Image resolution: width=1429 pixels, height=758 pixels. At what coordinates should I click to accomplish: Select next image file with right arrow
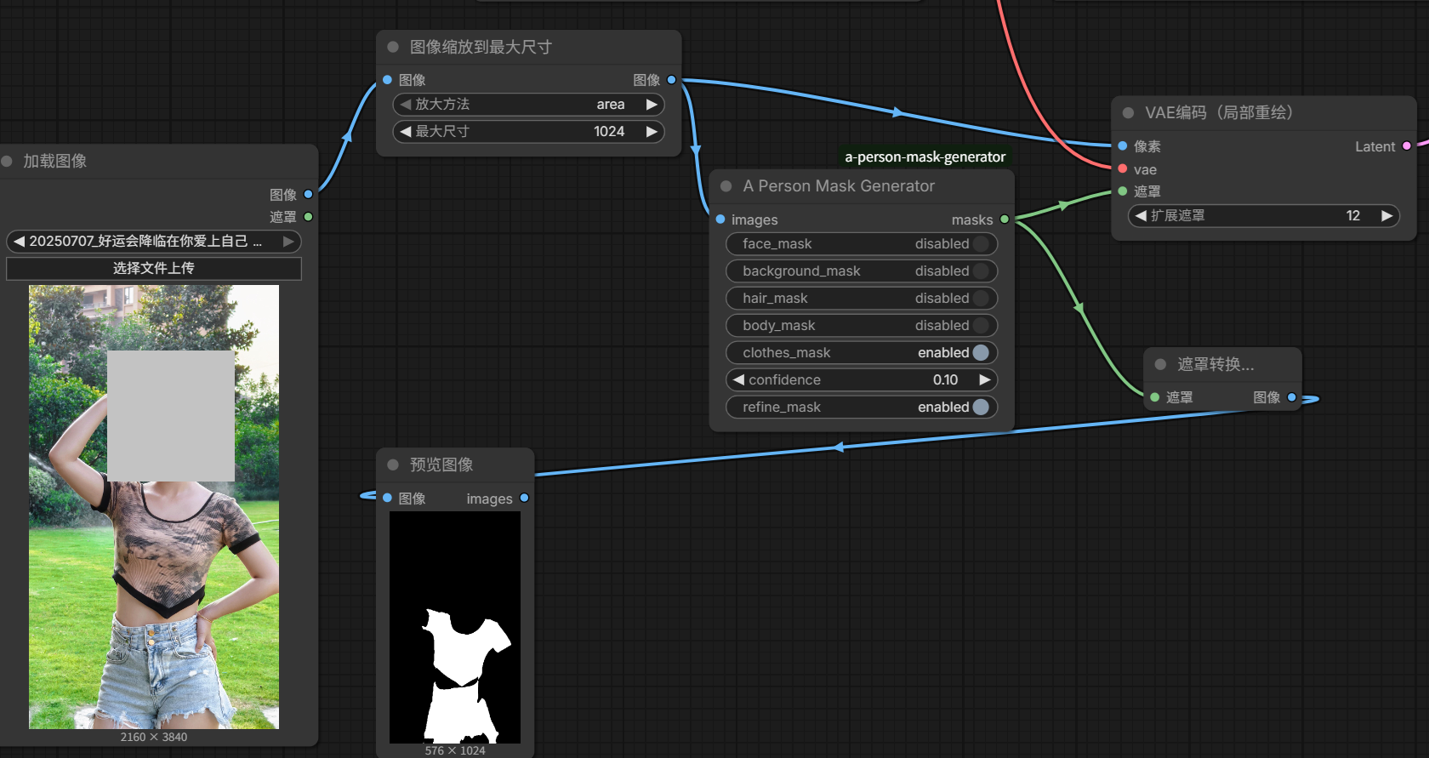coord(288,242)
